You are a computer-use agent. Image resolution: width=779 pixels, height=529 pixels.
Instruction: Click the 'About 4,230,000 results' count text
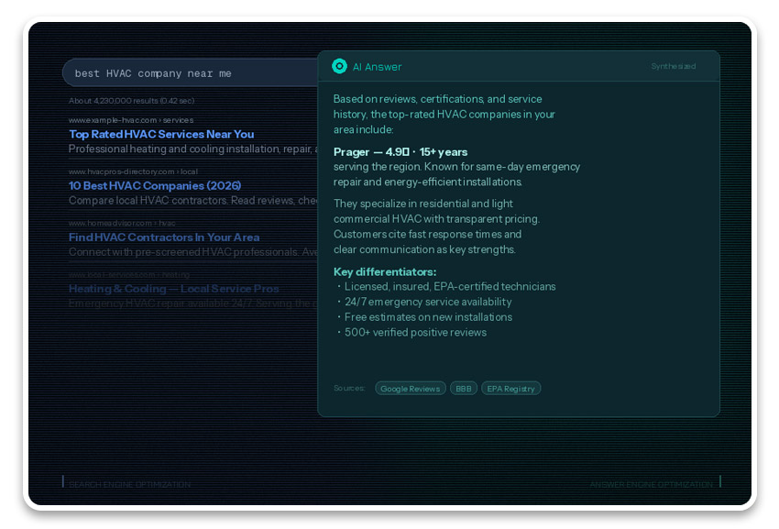tap(131, 101)
